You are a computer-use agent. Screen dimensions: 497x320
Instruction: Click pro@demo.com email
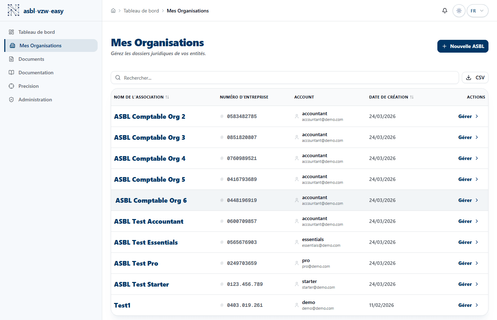coord(316,266)
